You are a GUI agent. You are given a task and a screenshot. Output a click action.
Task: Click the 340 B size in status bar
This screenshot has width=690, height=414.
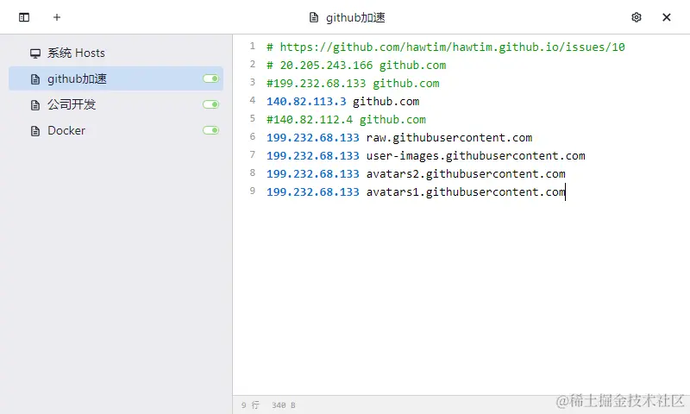click(x=284, y=405)
